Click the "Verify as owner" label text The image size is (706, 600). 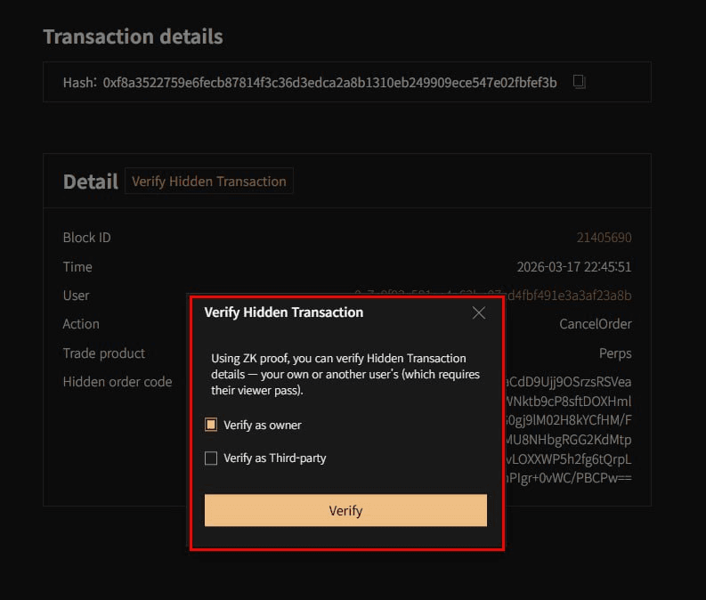(263, 425)
